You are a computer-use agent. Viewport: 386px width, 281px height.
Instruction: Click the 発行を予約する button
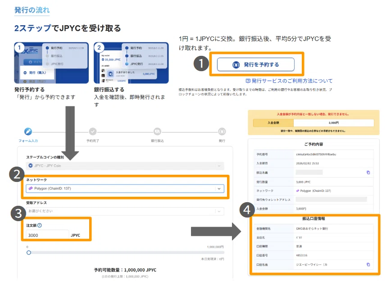point(255,64)
